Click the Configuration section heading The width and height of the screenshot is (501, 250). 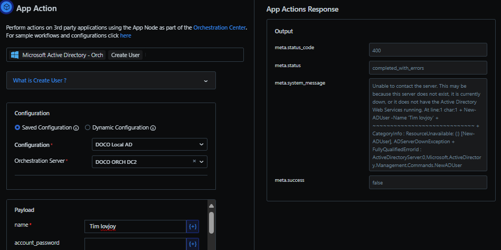(32, 113)
